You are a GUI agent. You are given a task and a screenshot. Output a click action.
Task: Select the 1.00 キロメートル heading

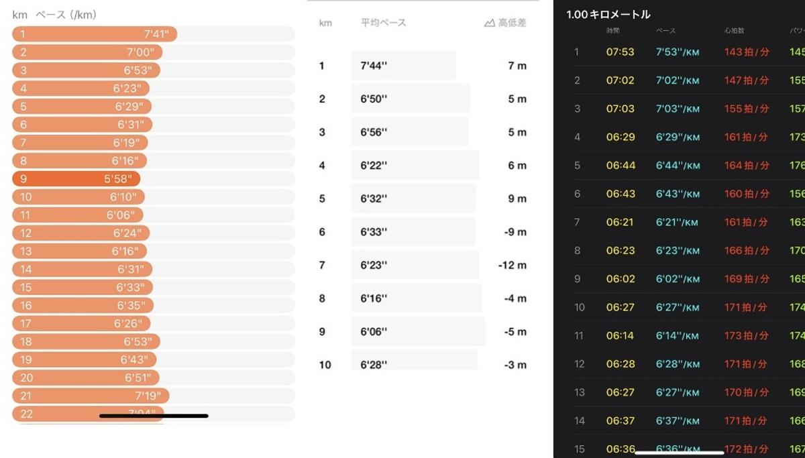[x=608, y=14]
